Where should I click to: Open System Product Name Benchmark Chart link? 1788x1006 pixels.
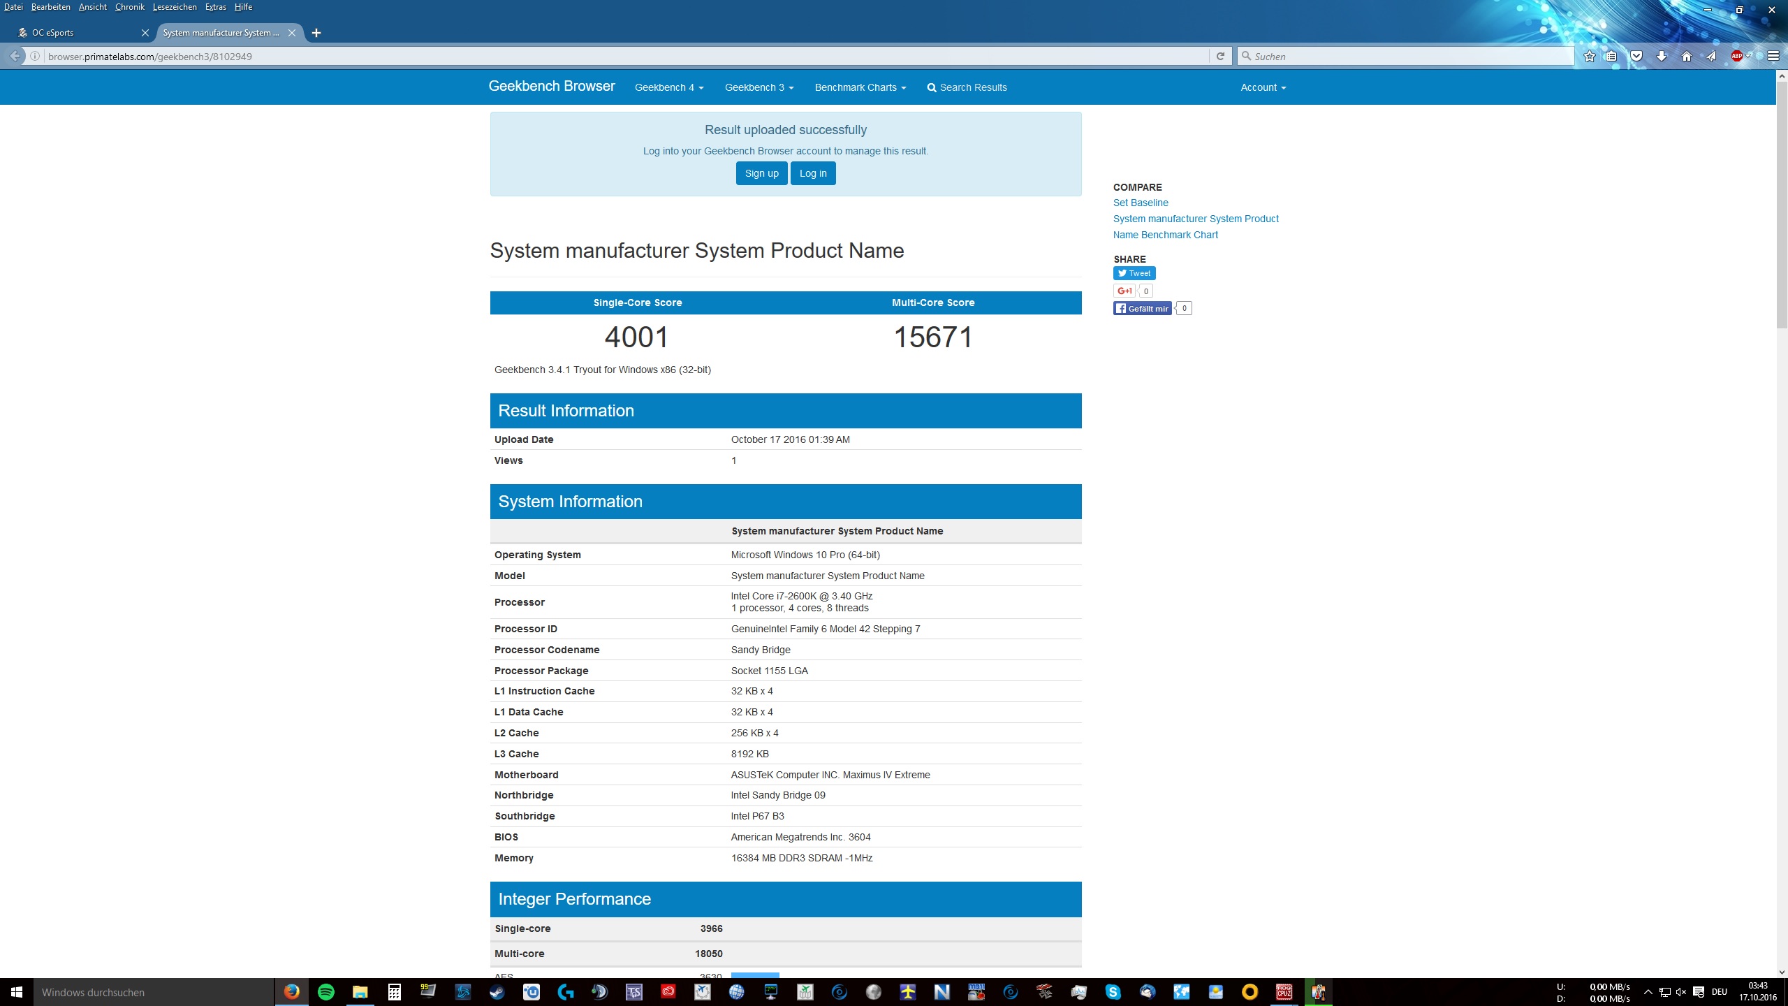[x=1196, y=226]
